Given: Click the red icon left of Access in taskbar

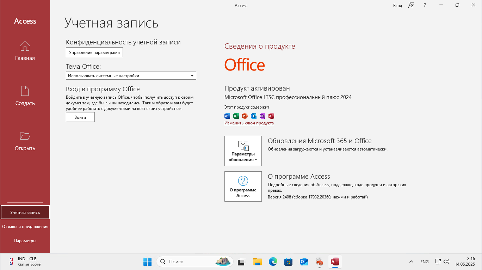Looking at the screenshot, I should (320, 262).
